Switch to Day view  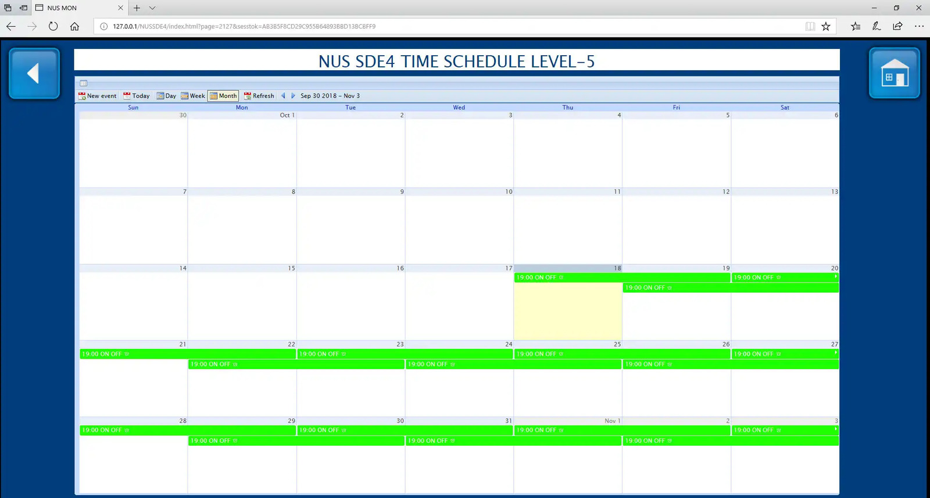click(166, 96)
